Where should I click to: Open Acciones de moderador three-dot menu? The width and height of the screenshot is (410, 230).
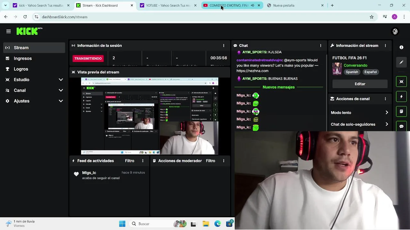tap(224, 161)
